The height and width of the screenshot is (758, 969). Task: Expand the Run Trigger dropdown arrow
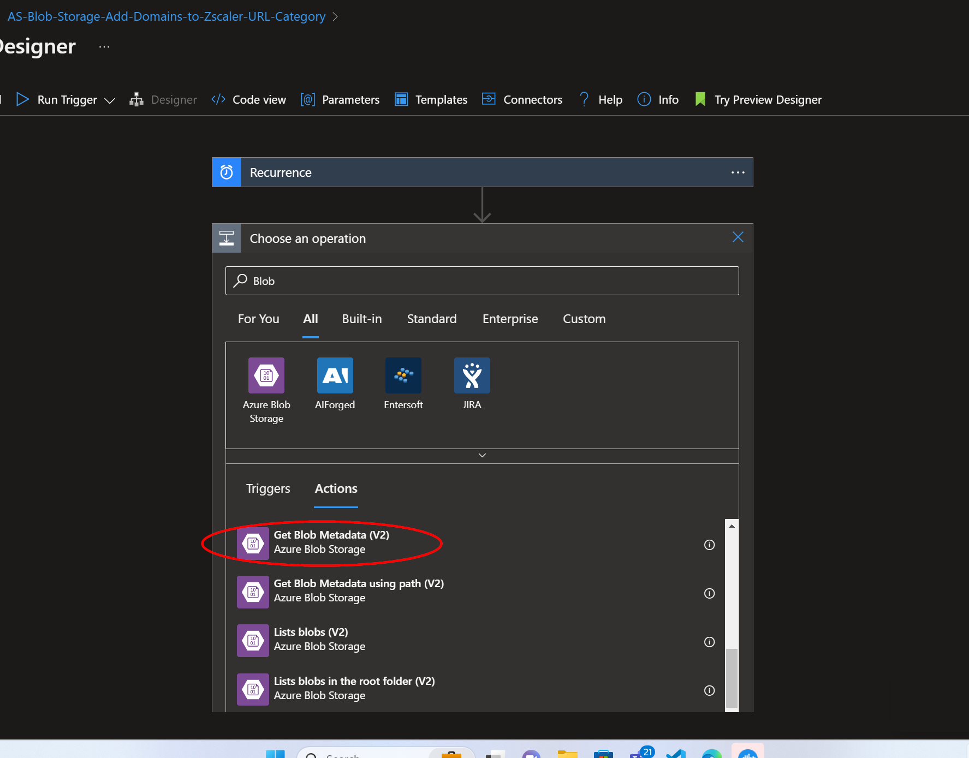point(110,100)
